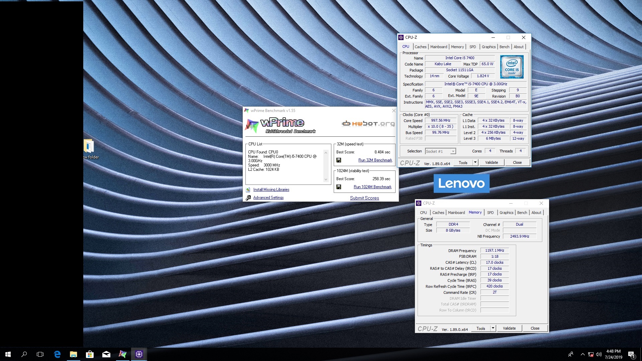
Task: Expand the Tools dropdown arrow in lower CPU-Z
Action: tap(493, 328)
